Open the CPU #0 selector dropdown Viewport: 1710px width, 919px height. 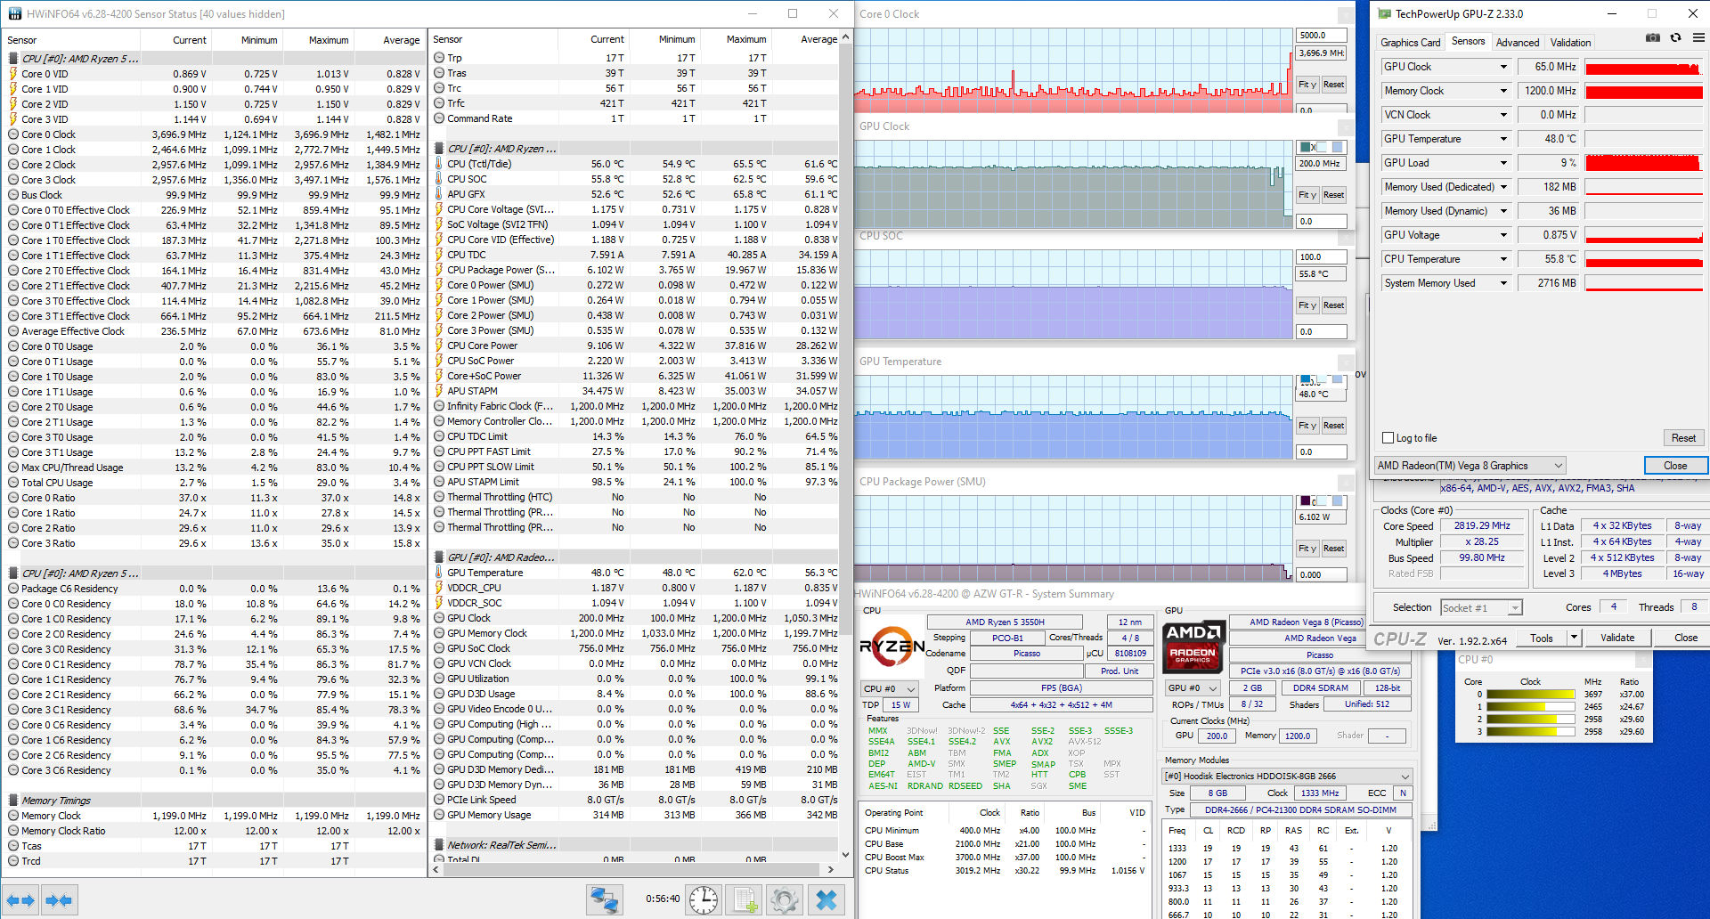coord(888,689)
